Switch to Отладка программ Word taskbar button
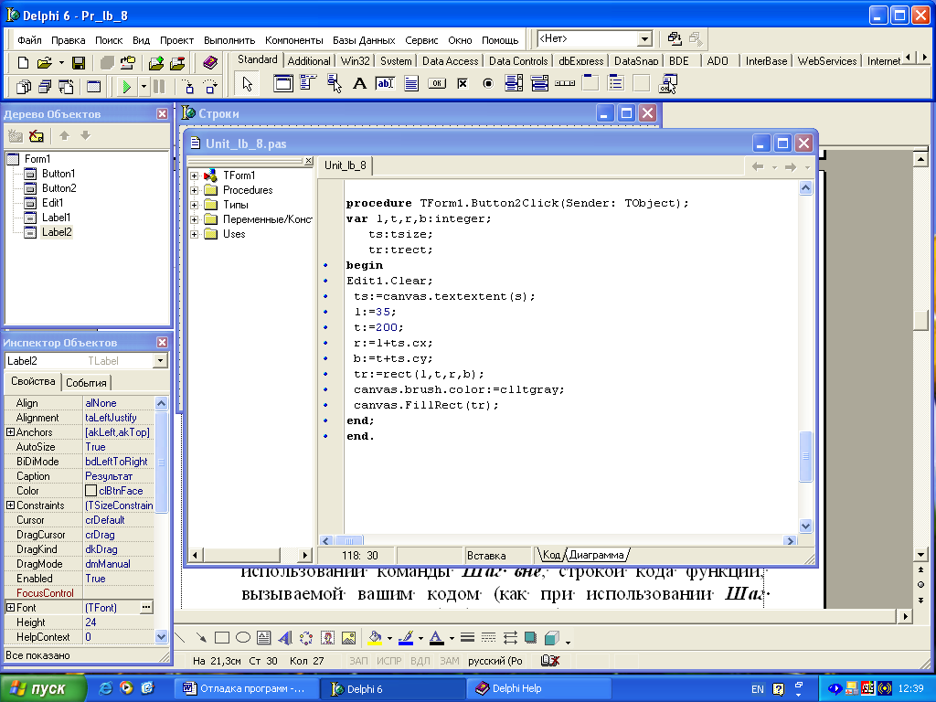Image resolution: width=936 pixels, height=702 pixels. click(x=247, y=688)
